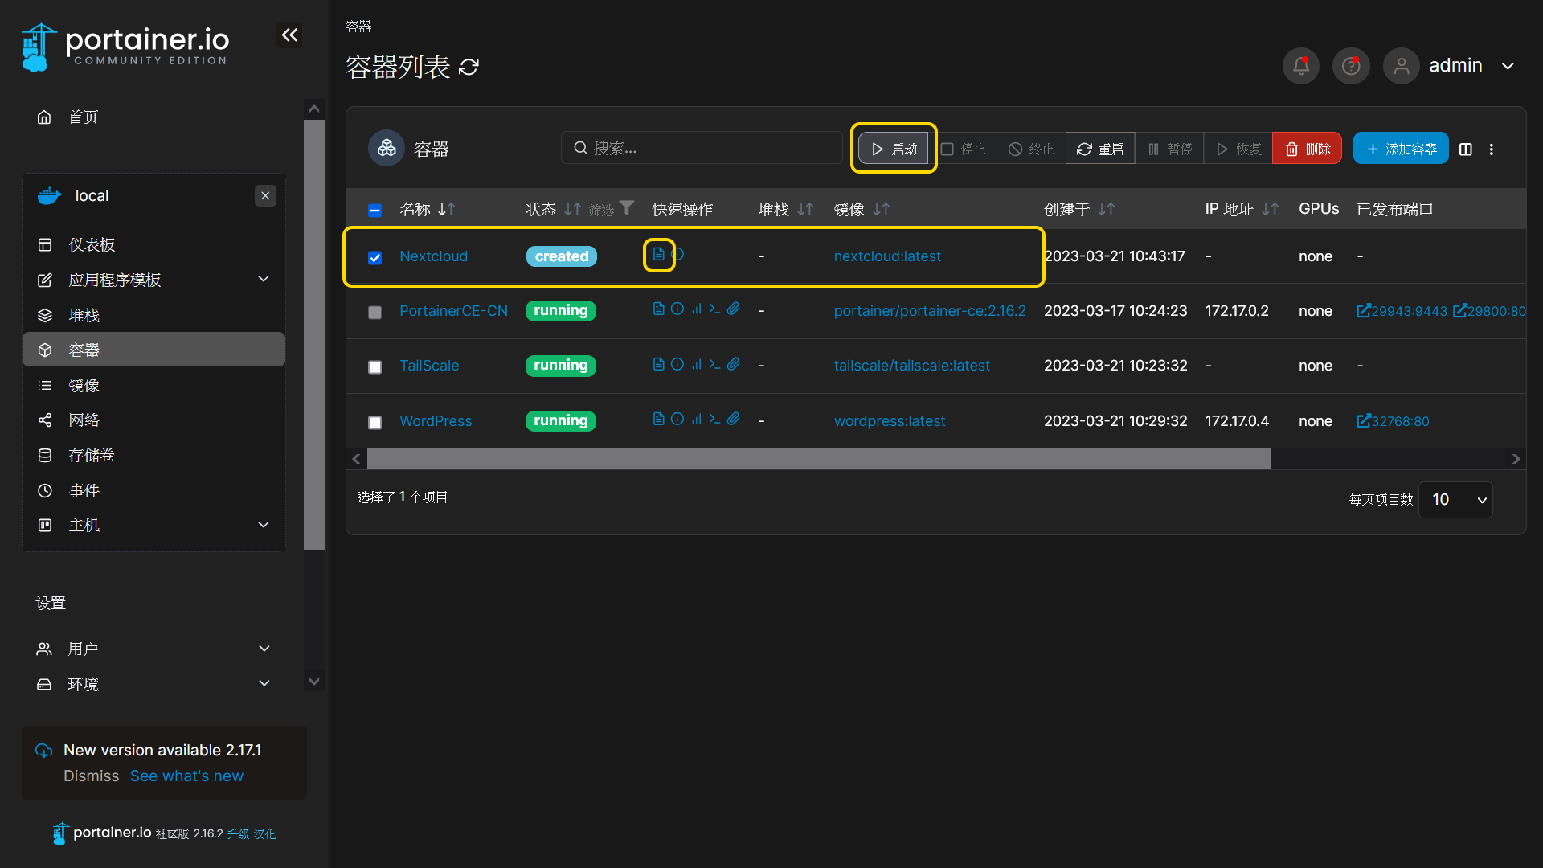This screenshot has height=868, width=1543.
Task: Open WordPress published port 32768:80 link
Action: 1393,421
